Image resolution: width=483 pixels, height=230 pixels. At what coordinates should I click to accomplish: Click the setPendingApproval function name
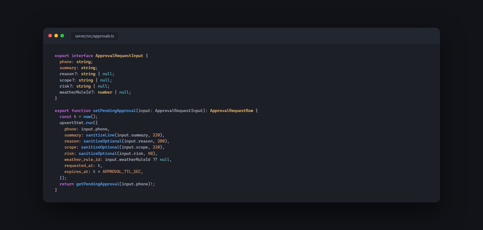[114, 110]
